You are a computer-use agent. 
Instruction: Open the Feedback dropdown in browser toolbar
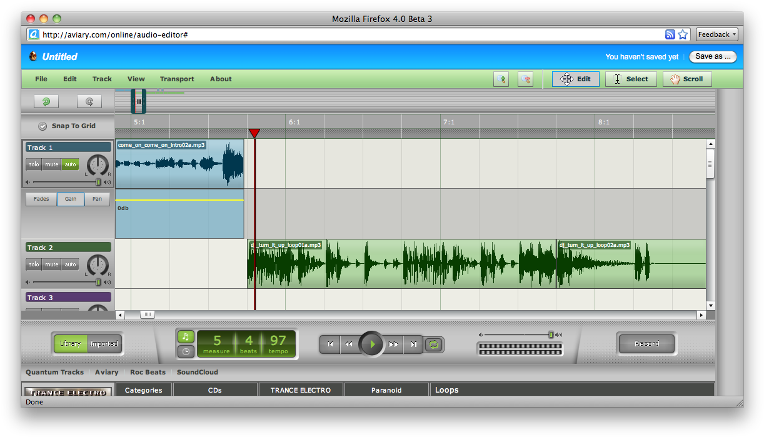[x=717, y=34]
